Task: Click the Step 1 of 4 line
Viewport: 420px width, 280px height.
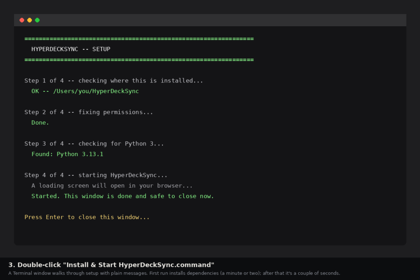Action: pos(114,81)
